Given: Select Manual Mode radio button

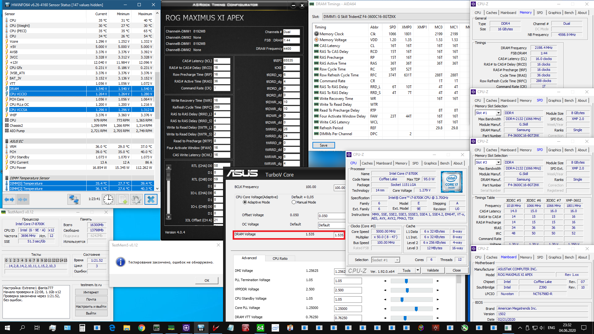Looking at the screenshot, I should [294, 202].
